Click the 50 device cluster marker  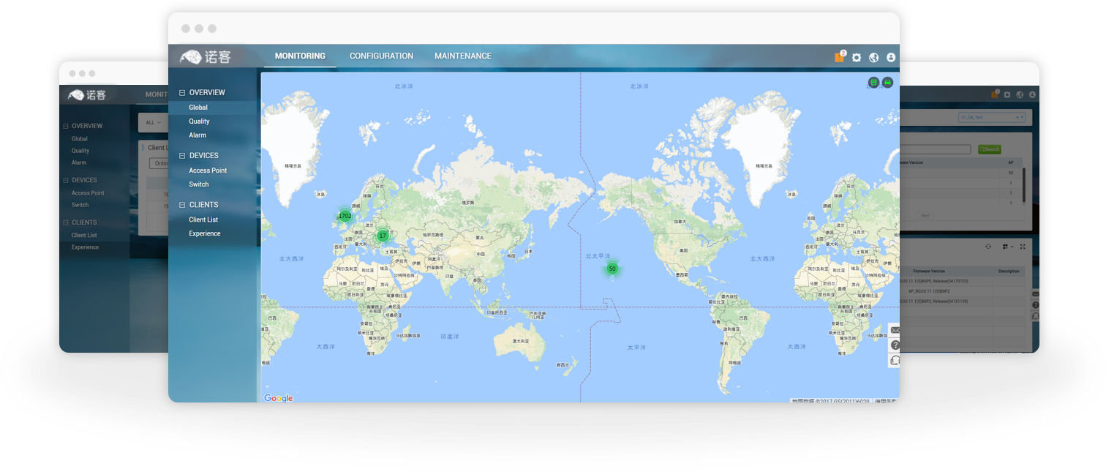click(x=612, y=269)
